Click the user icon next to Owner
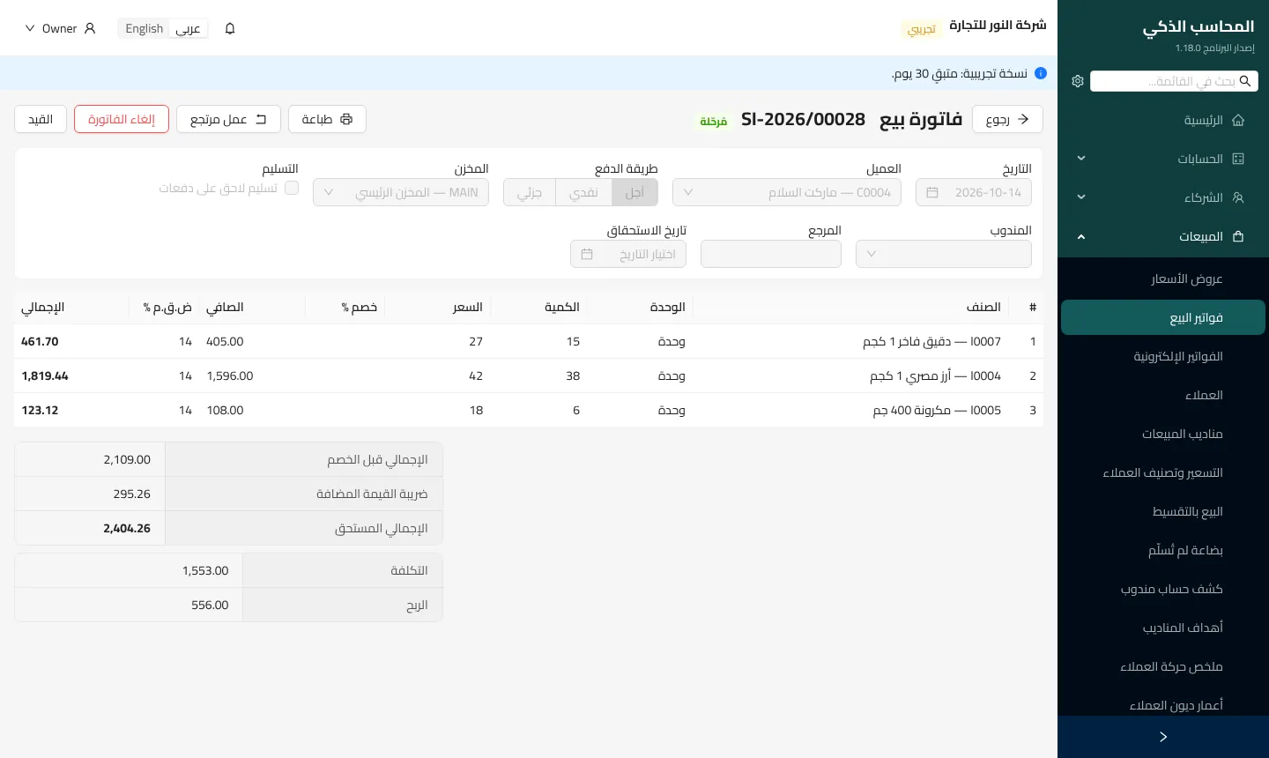The height and width of the screenshot is (758, 1269). coord(90,28)
